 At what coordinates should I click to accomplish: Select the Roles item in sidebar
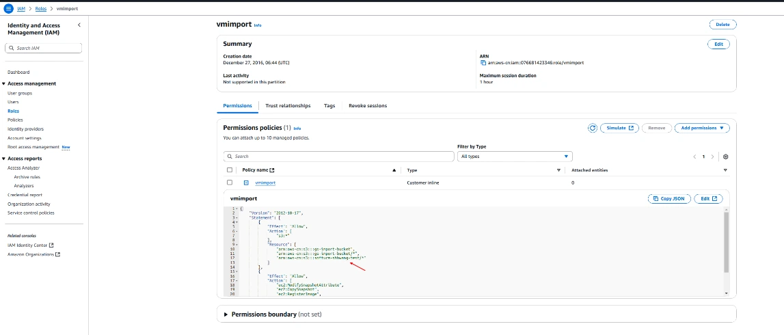pos(14,111)
